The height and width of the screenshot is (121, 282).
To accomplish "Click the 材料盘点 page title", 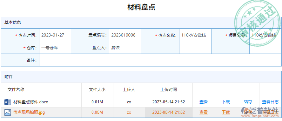I will 141,7.
